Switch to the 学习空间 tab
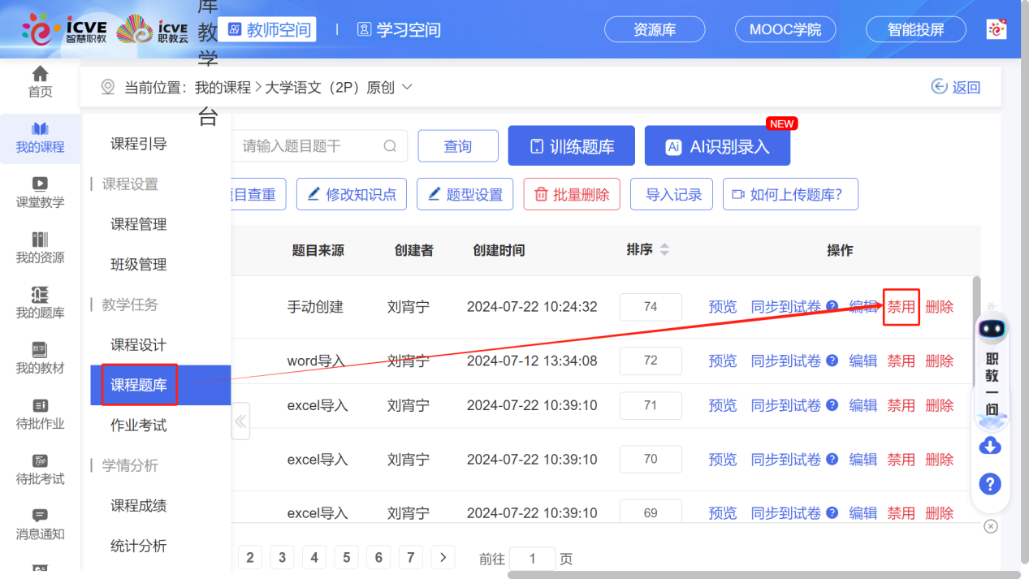The width and height of the screenshot is (1029, 579). click(x=398, y=30)
